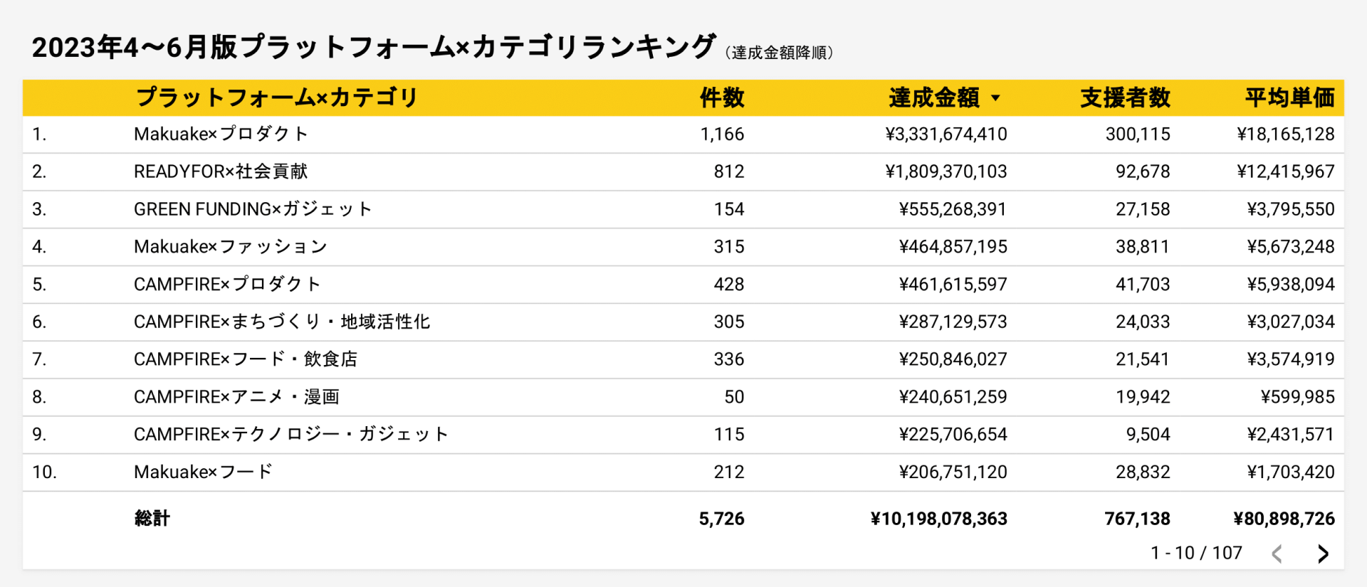
Task: Select the Makuake×プロダクト row
Action: pyautogui.click(x=683, y=134)
